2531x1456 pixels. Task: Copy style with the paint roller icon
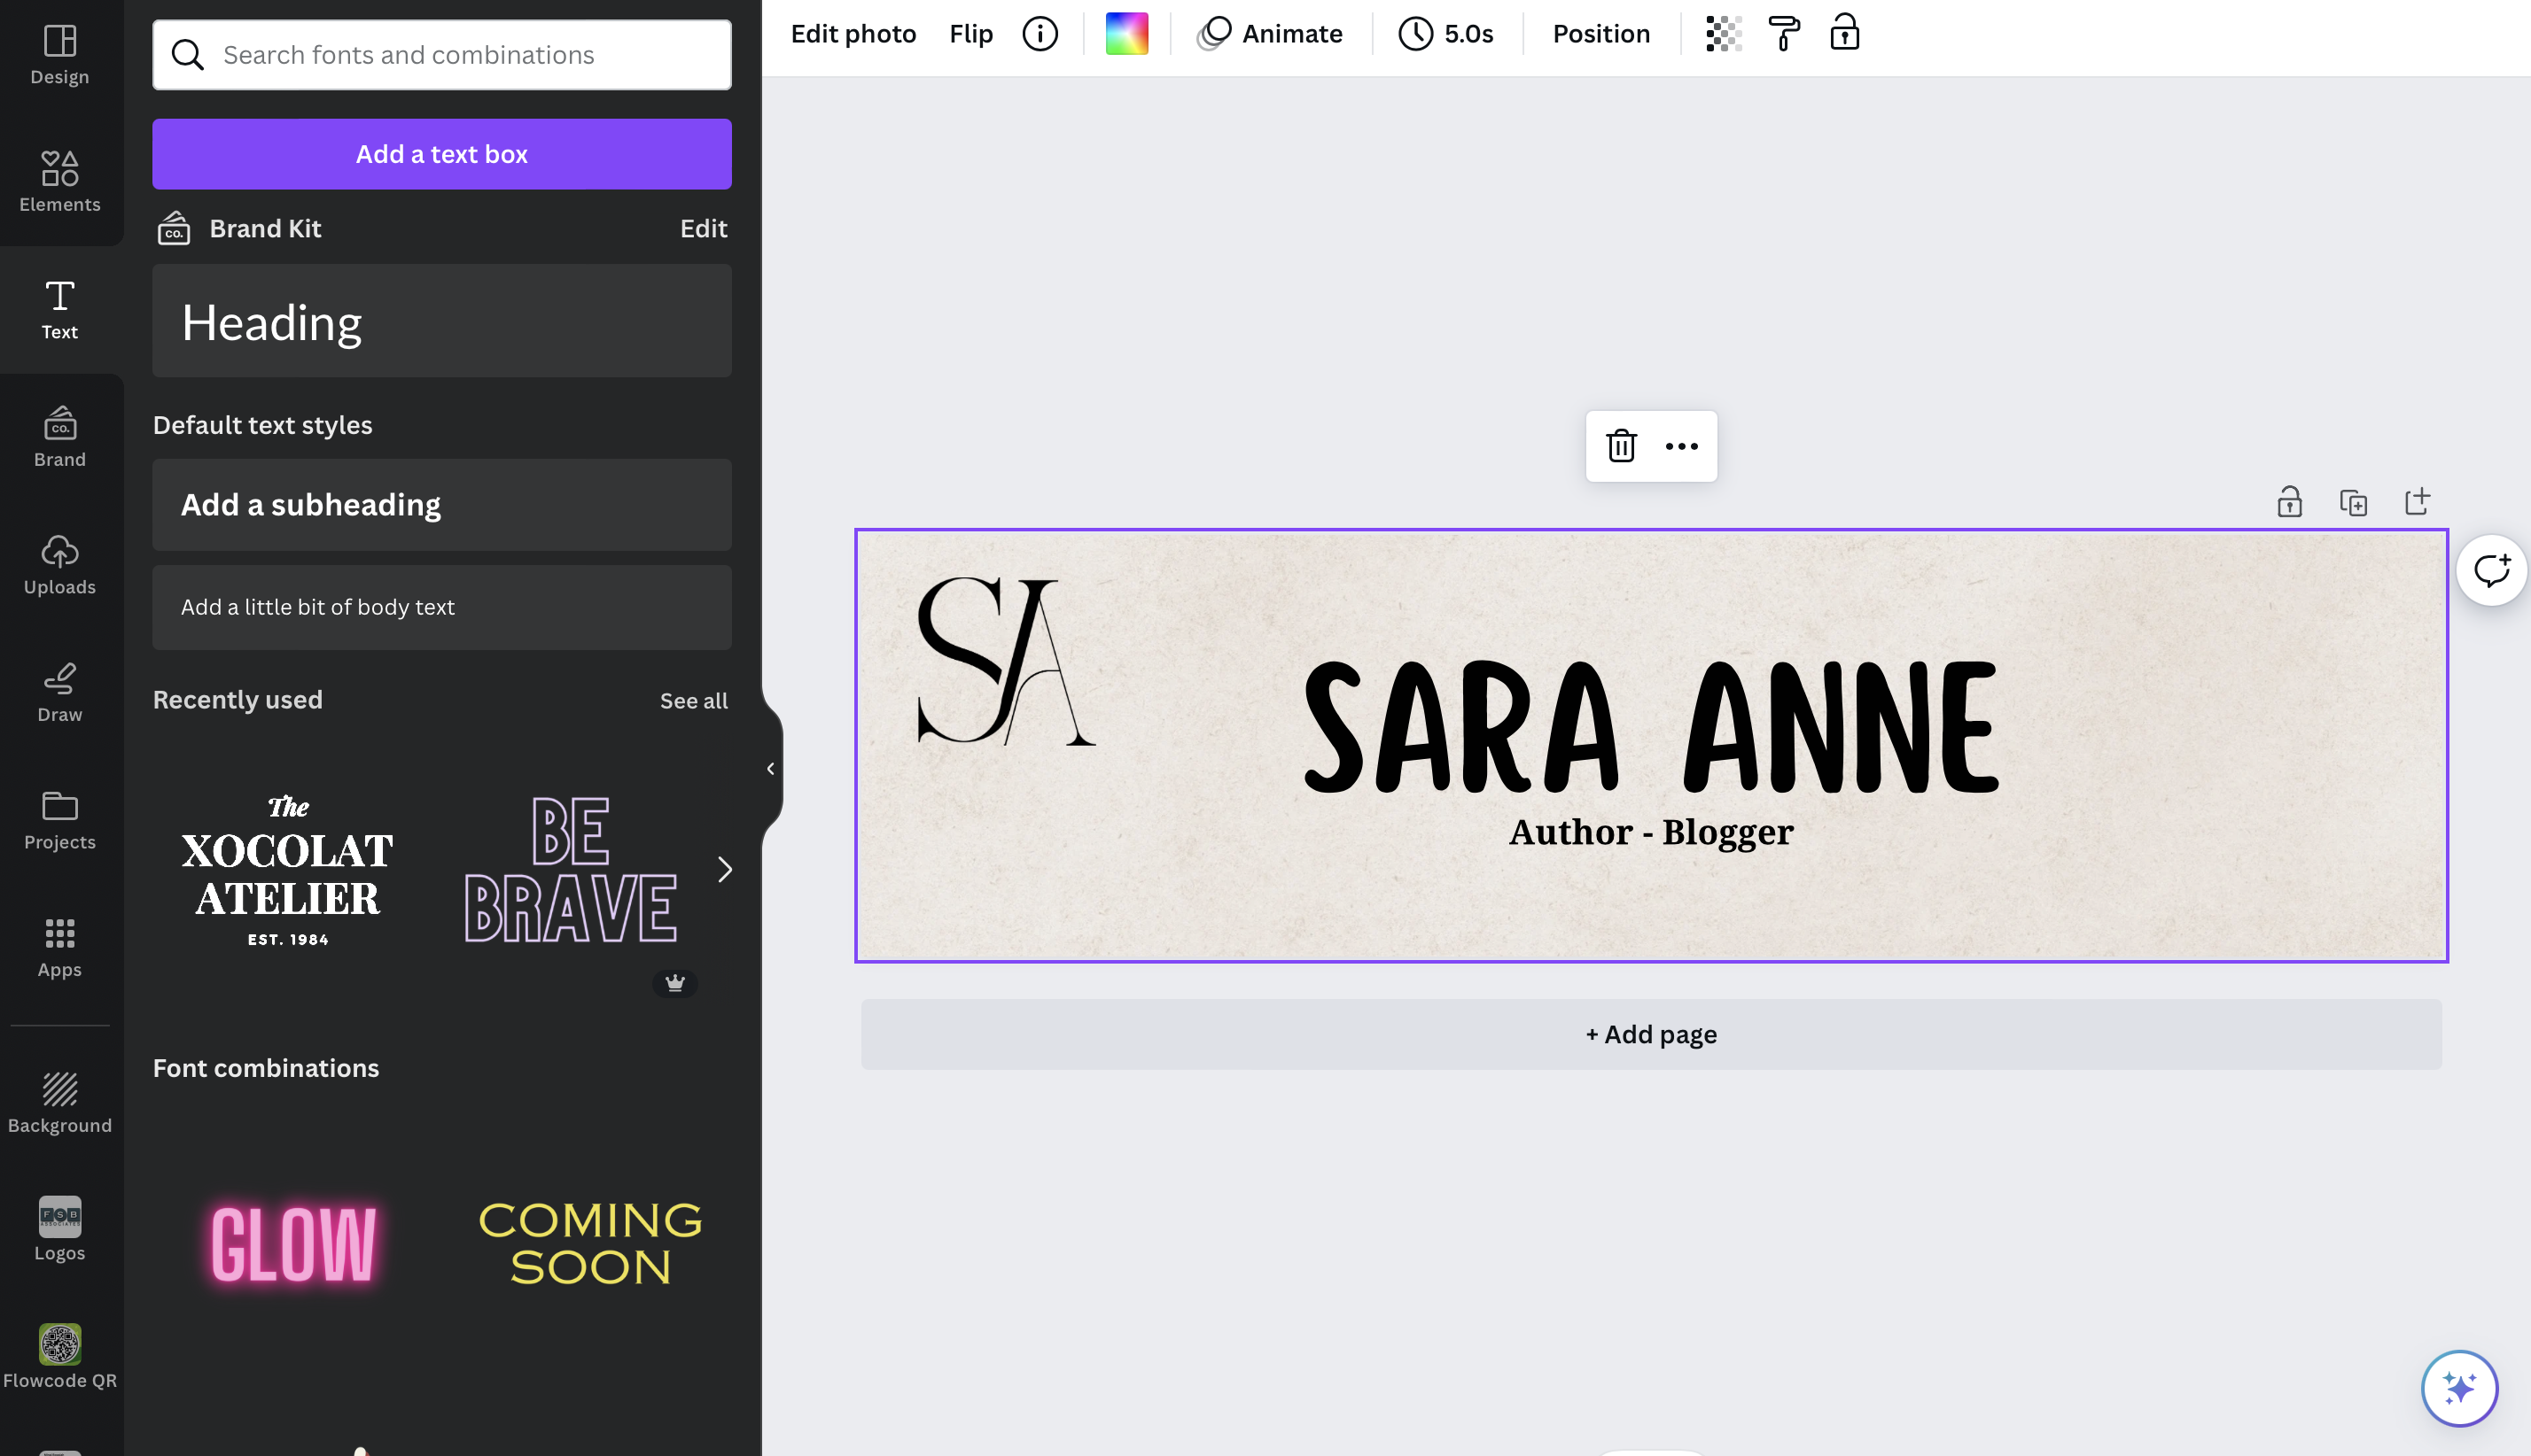point(1784,33)
